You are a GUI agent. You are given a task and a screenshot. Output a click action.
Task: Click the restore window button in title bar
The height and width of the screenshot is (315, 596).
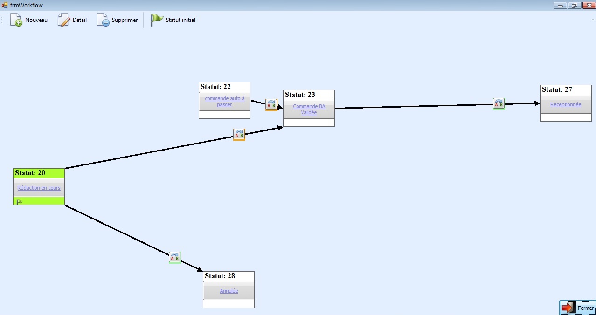coord(574,6)
